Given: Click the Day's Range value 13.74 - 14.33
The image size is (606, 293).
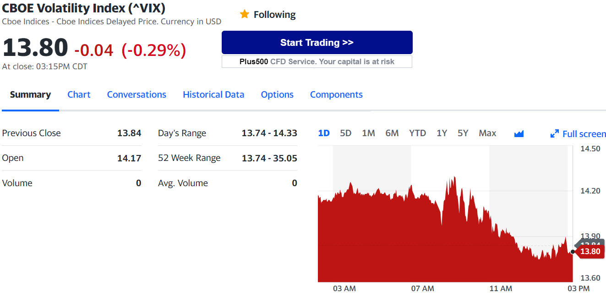Looking at the screenshot, I should pos(269,133).
